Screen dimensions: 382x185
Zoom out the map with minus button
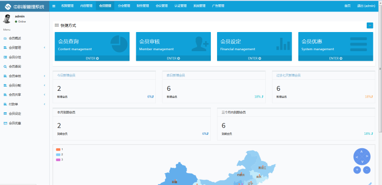click(x=367, y=170)
